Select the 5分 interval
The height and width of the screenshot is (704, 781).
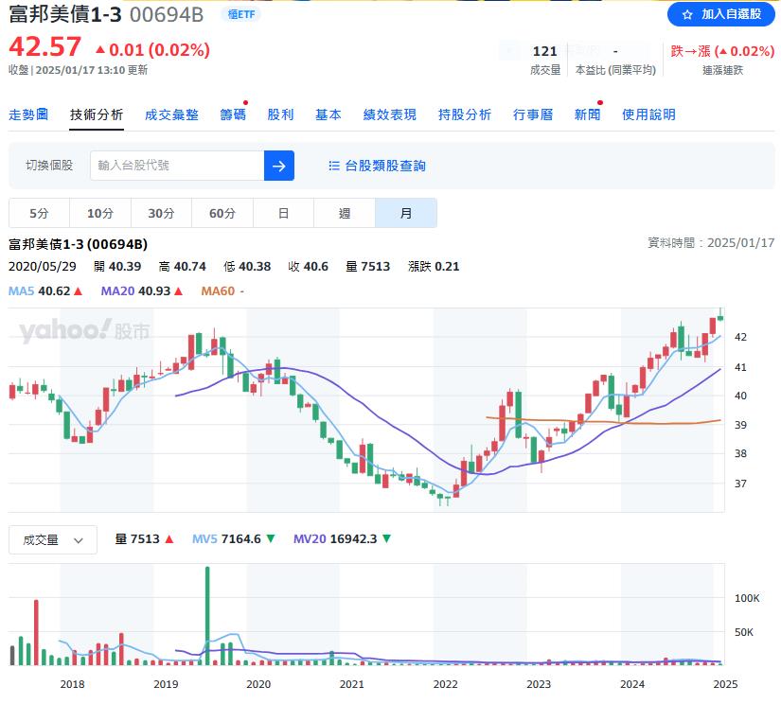pyautogui.click(x=39, y=213)
